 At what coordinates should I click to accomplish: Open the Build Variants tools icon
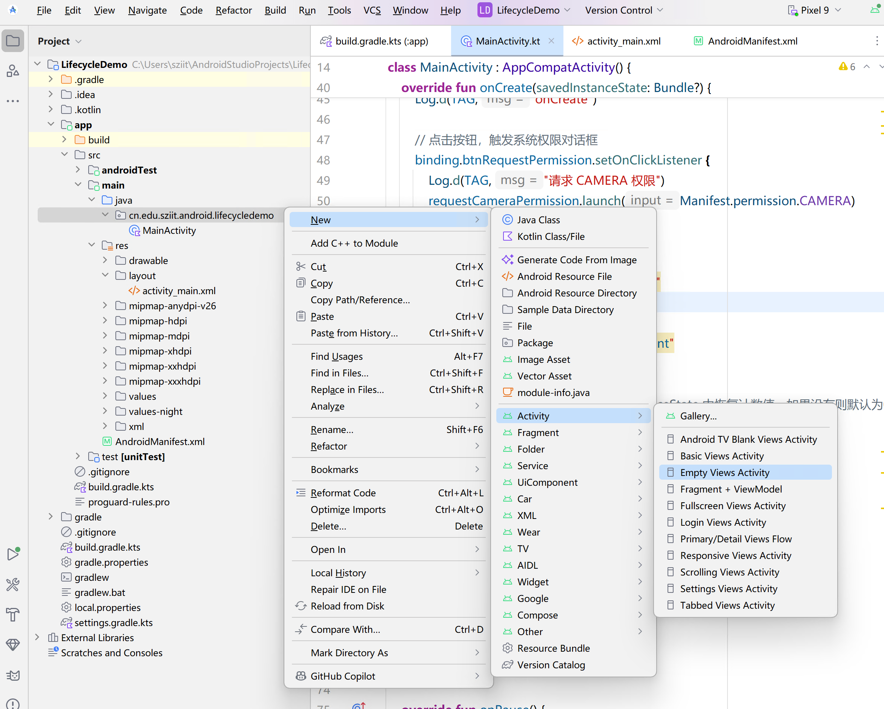[13, 584]
